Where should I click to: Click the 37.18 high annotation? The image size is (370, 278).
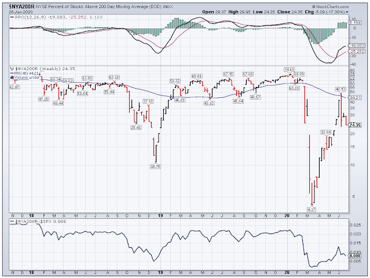click(148, 101)
